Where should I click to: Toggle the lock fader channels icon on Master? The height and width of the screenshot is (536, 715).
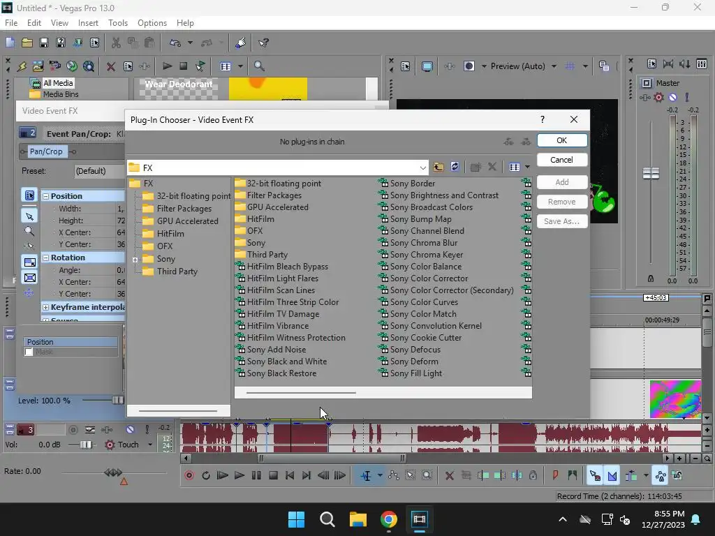coord(651,278)
